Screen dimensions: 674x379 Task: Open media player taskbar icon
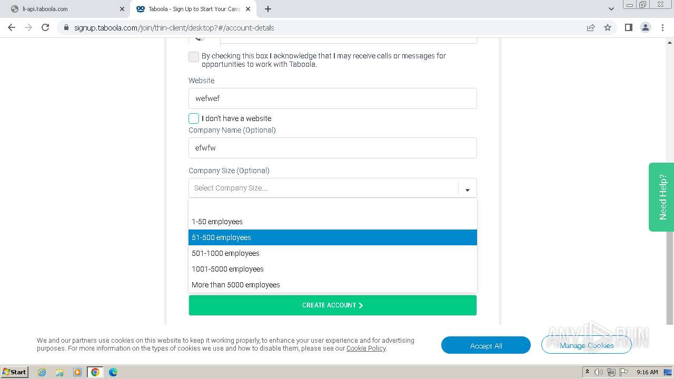click(77, 372)
